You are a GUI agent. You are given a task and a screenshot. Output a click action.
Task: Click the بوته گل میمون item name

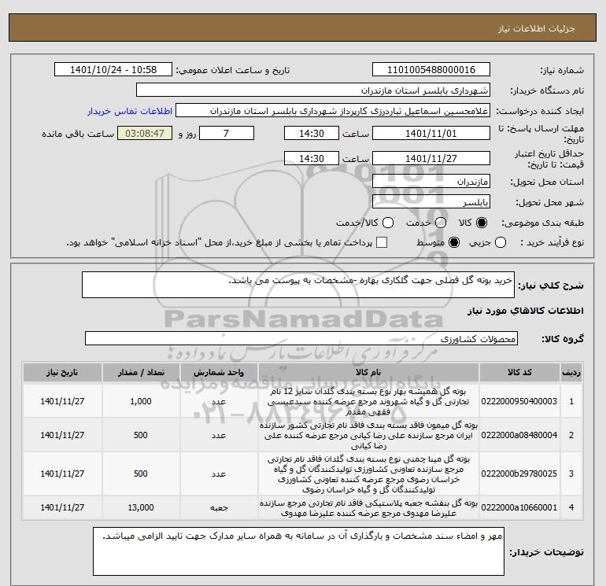tap(368, 435)
